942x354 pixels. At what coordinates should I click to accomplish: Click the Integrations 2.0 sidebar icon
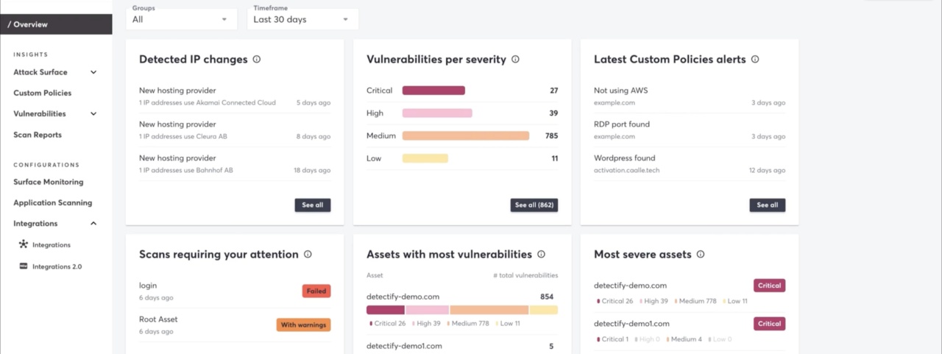pos(24,266)
